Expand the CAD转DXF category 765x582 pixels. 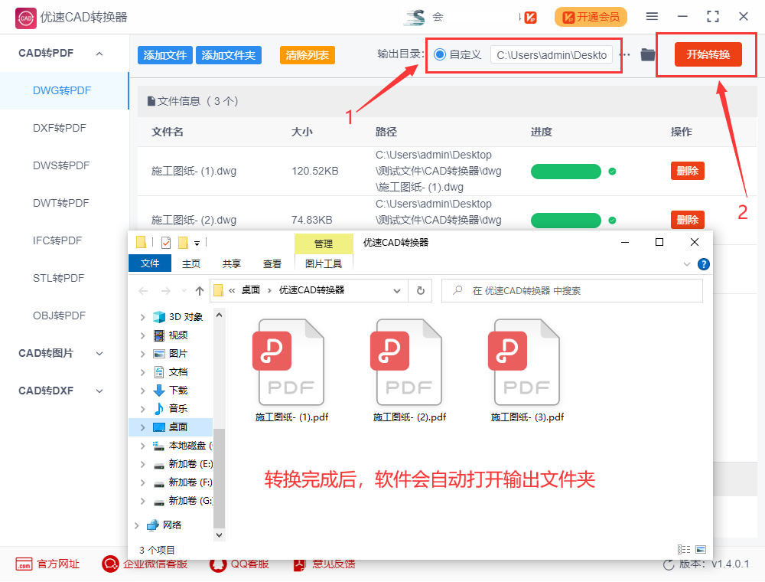tap(99, 391)
